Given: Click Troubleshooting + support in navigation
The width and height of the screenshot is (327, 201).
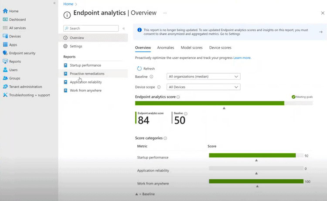Looking at the screenshot, I should pos(29,95).
